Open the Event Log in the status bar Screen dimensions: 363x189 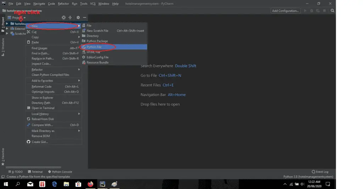click(x=320, y=172)
